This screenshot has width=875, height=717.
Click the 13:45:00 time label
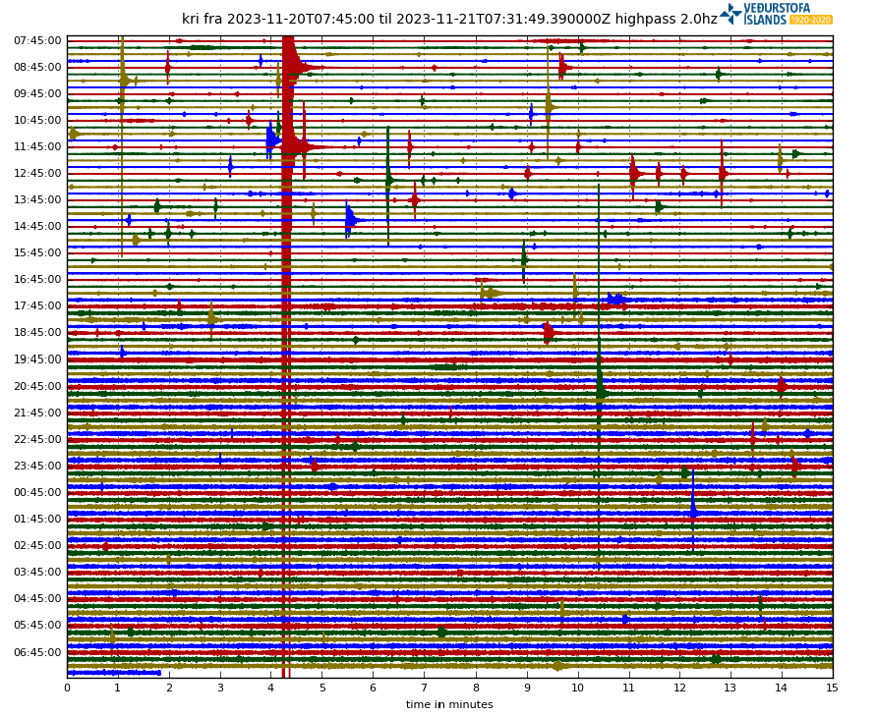click(x=38, y=199)
